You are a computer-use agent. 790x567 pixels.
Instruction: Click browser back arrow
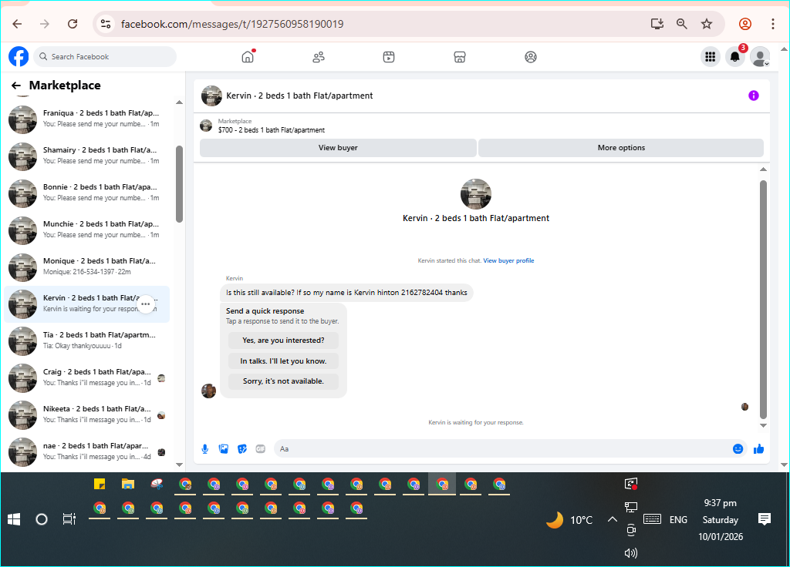[x=17, y=24]
